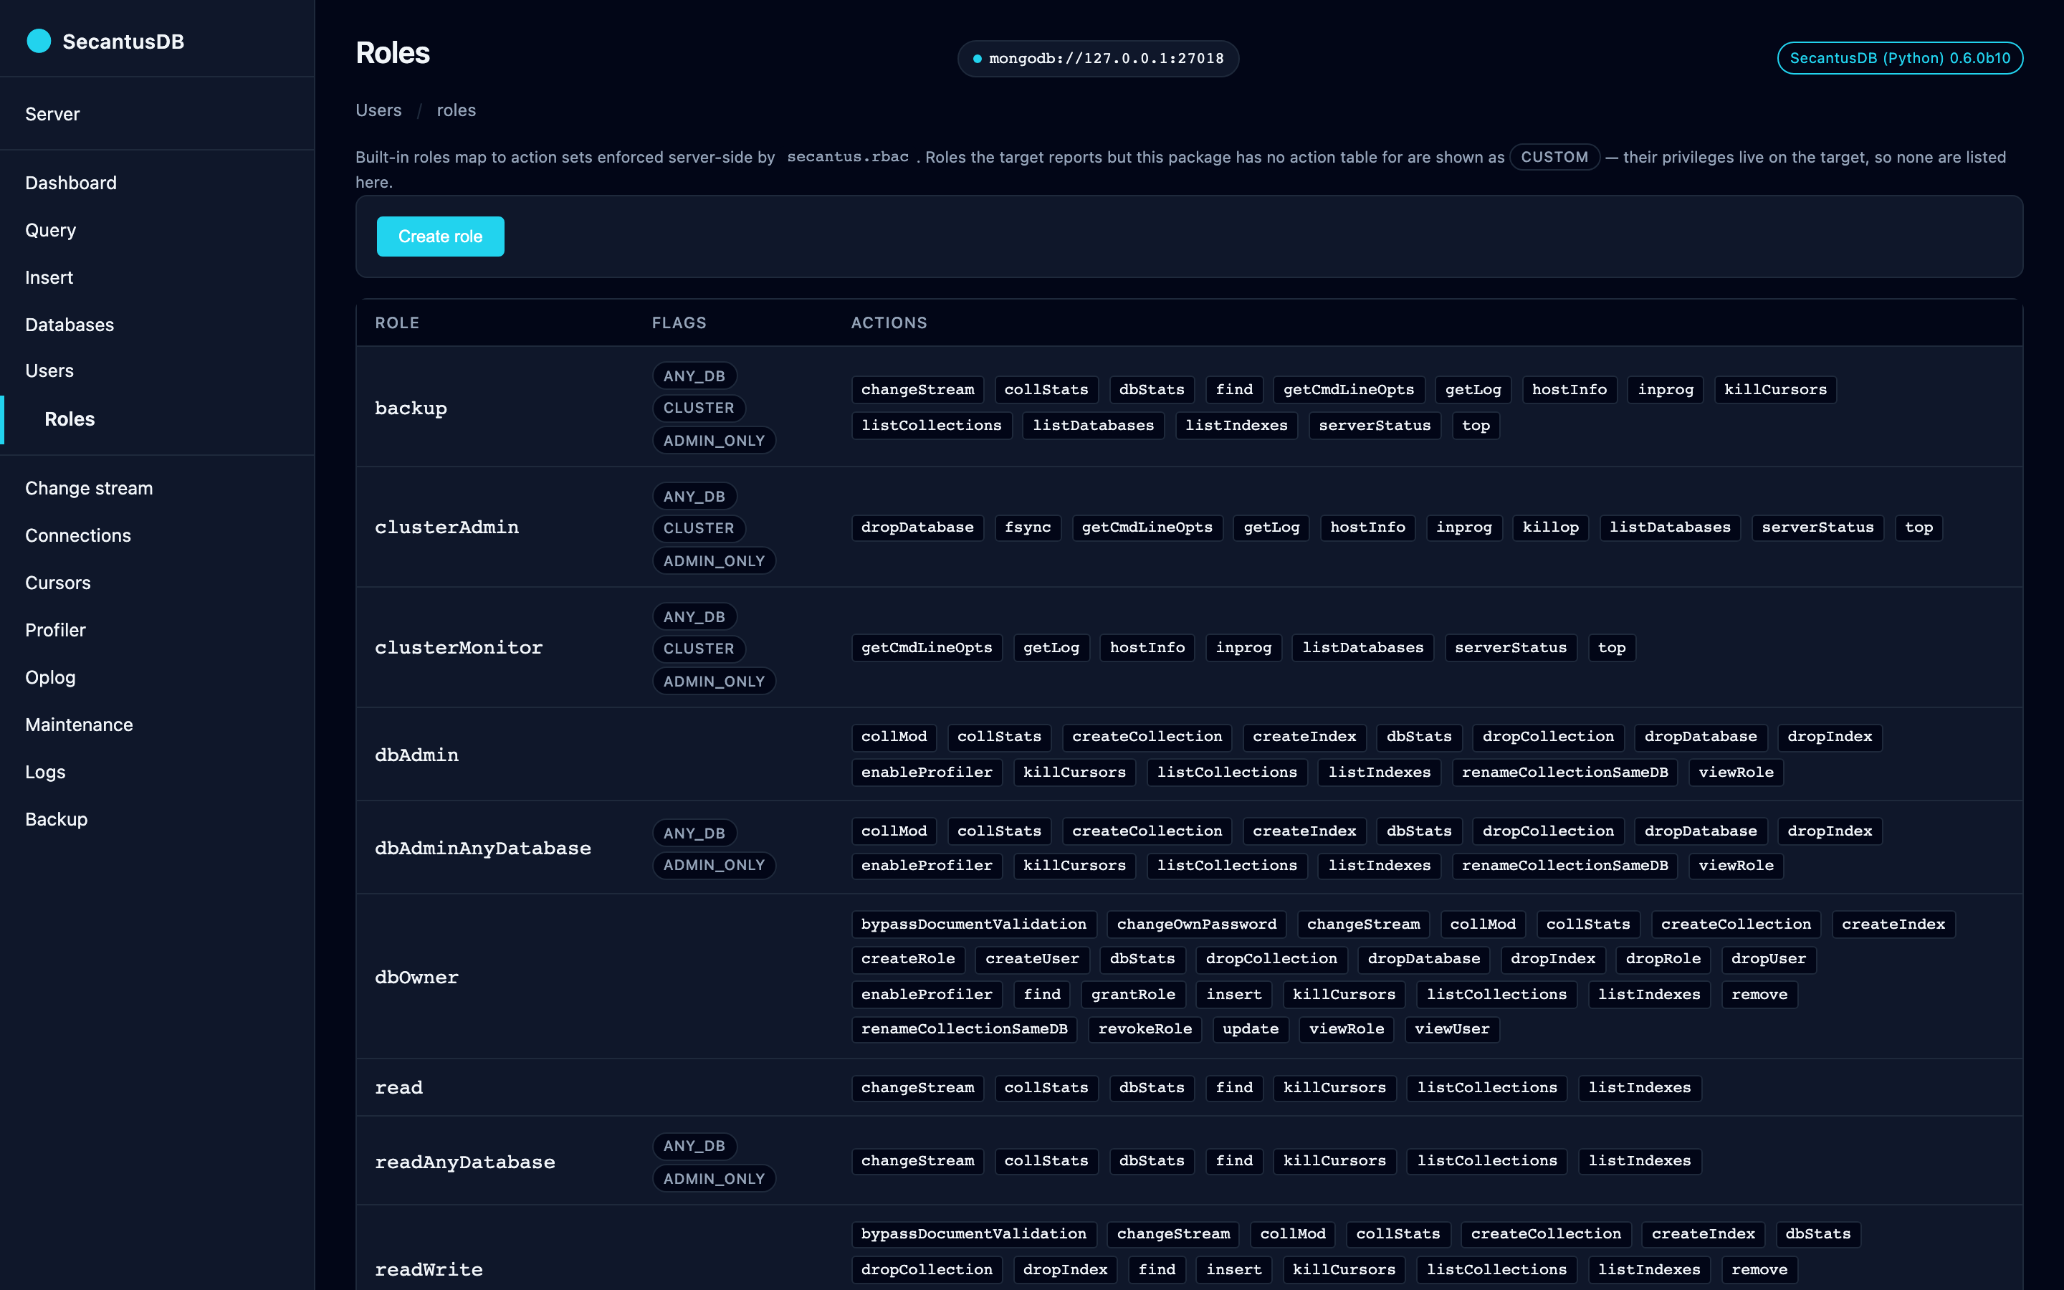
Task: Select the read role name
Action: 398,1087
